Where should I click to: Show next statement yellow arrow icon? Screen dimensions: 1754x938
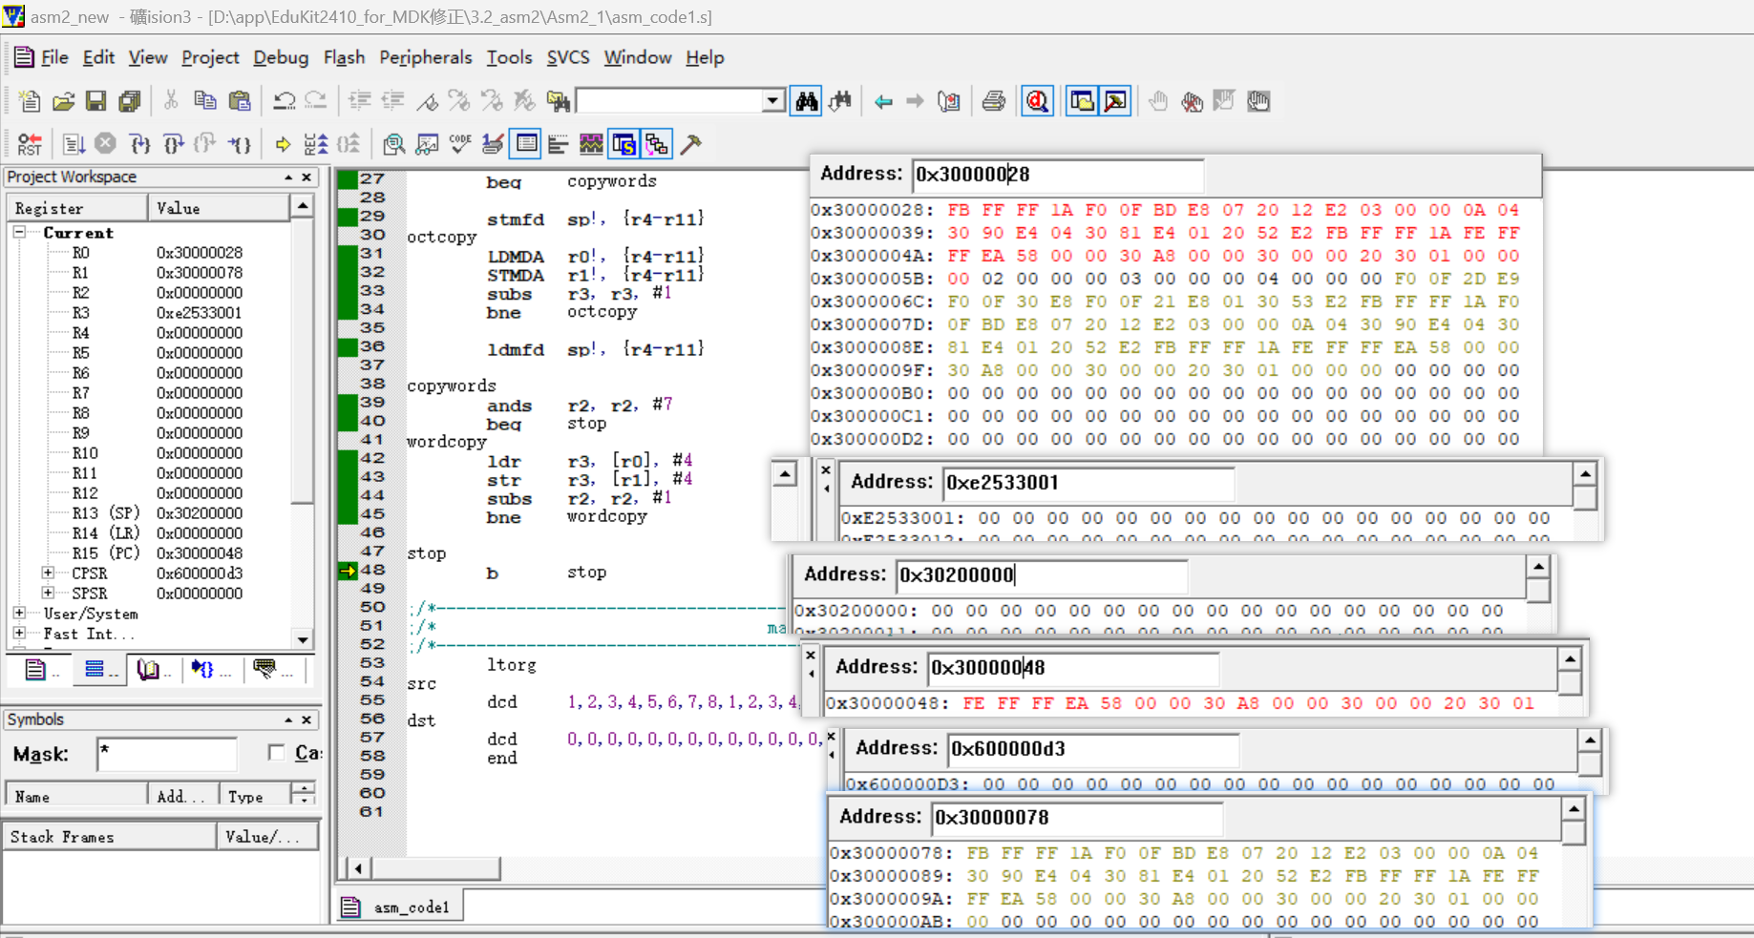(283, 144)
